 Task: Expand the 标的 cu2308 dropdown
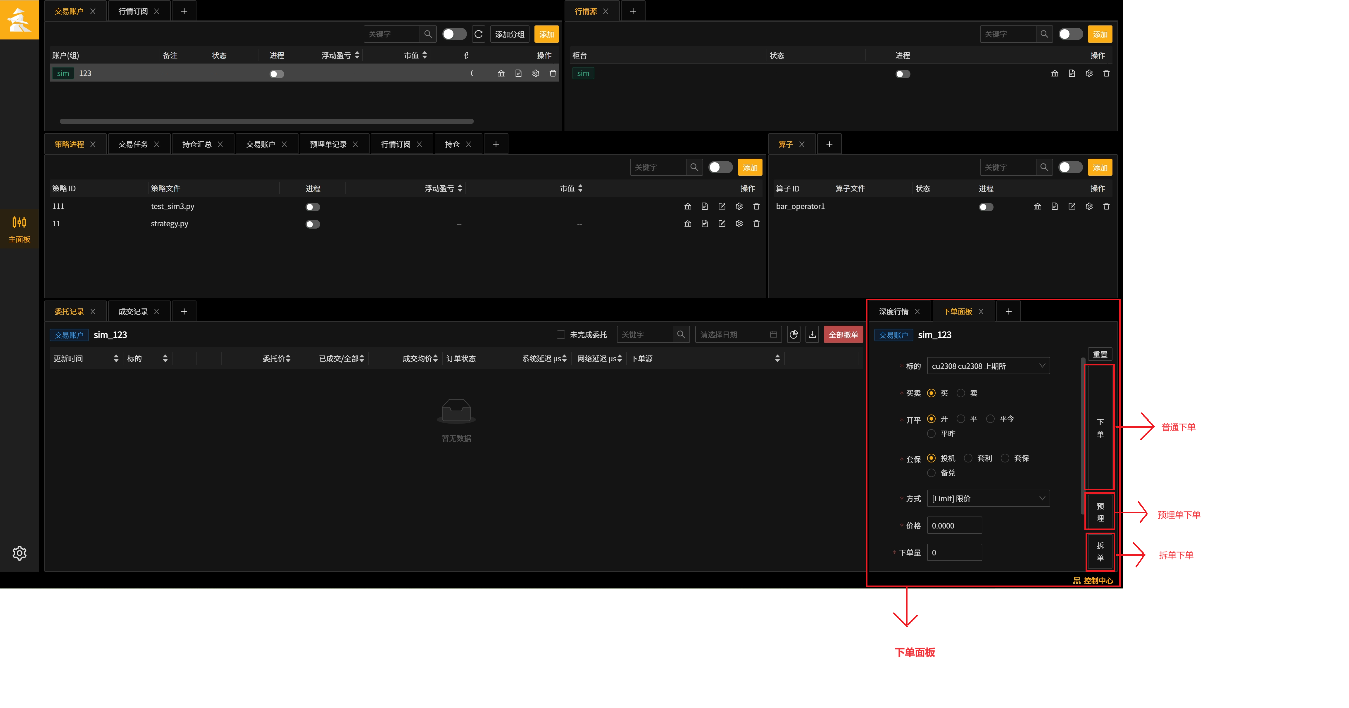coord(988,365)
